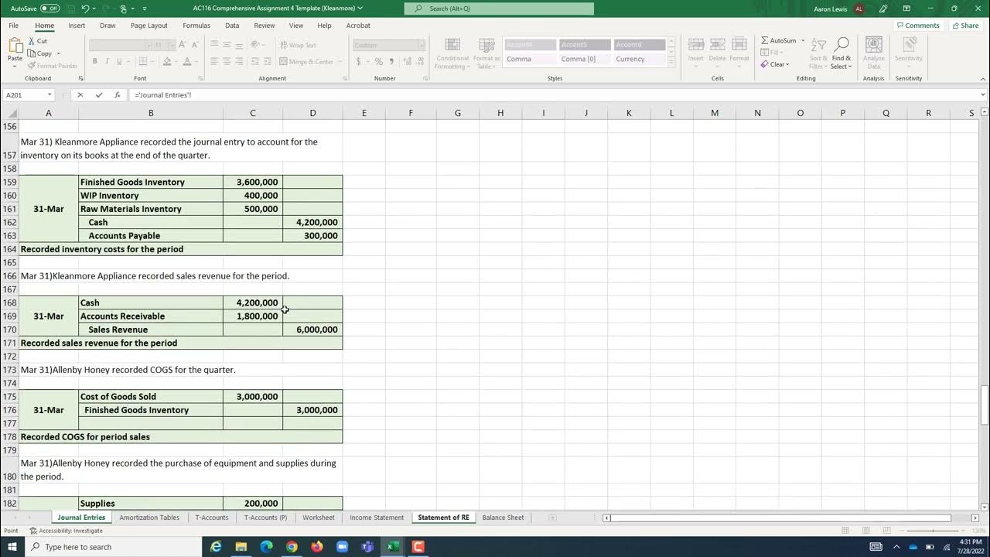Expand the AutoSum dropdown arrow
Viewport: 990px width, 557px height.
(x=803, y=40)
